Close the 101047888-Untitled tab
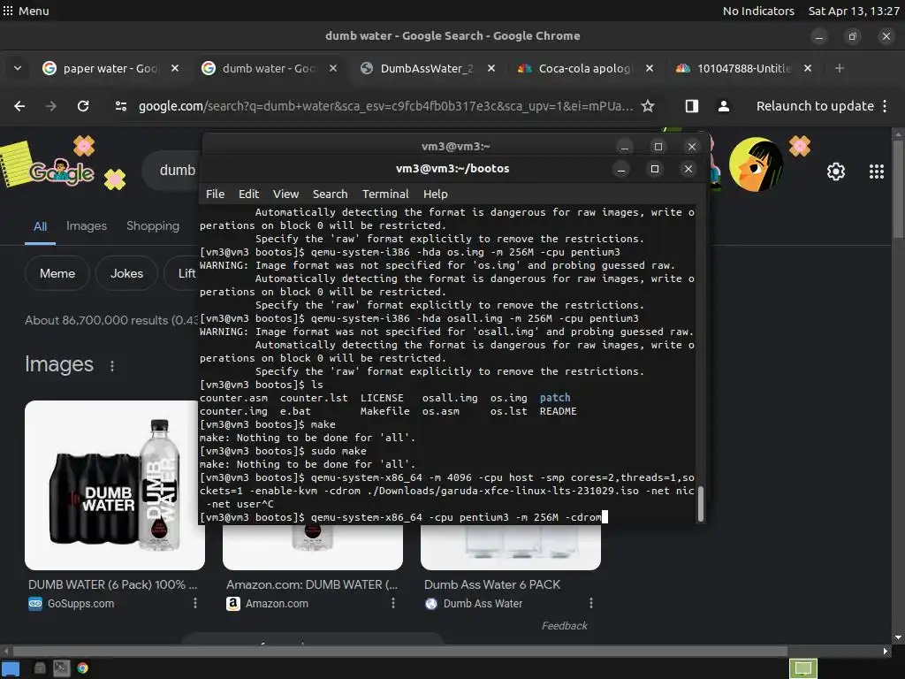 pyautogui.click(x=808, y=68)
